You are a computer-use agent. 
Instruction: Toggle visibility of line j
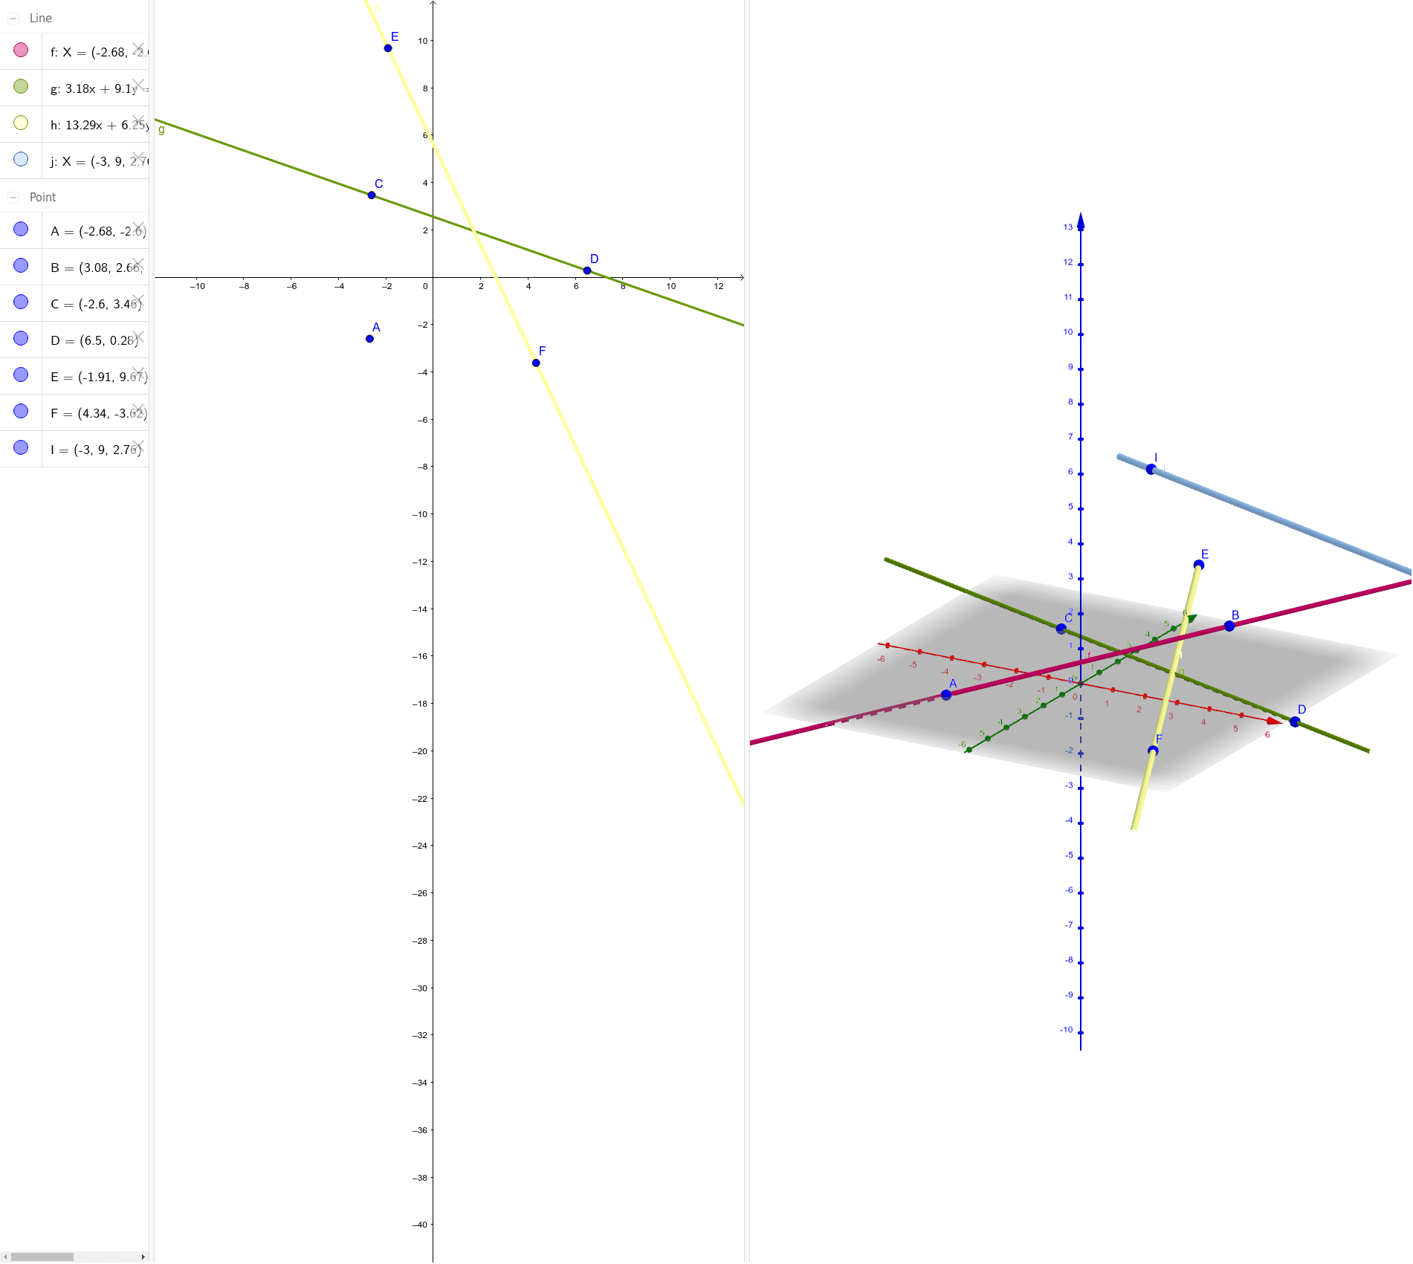point(21,159)
